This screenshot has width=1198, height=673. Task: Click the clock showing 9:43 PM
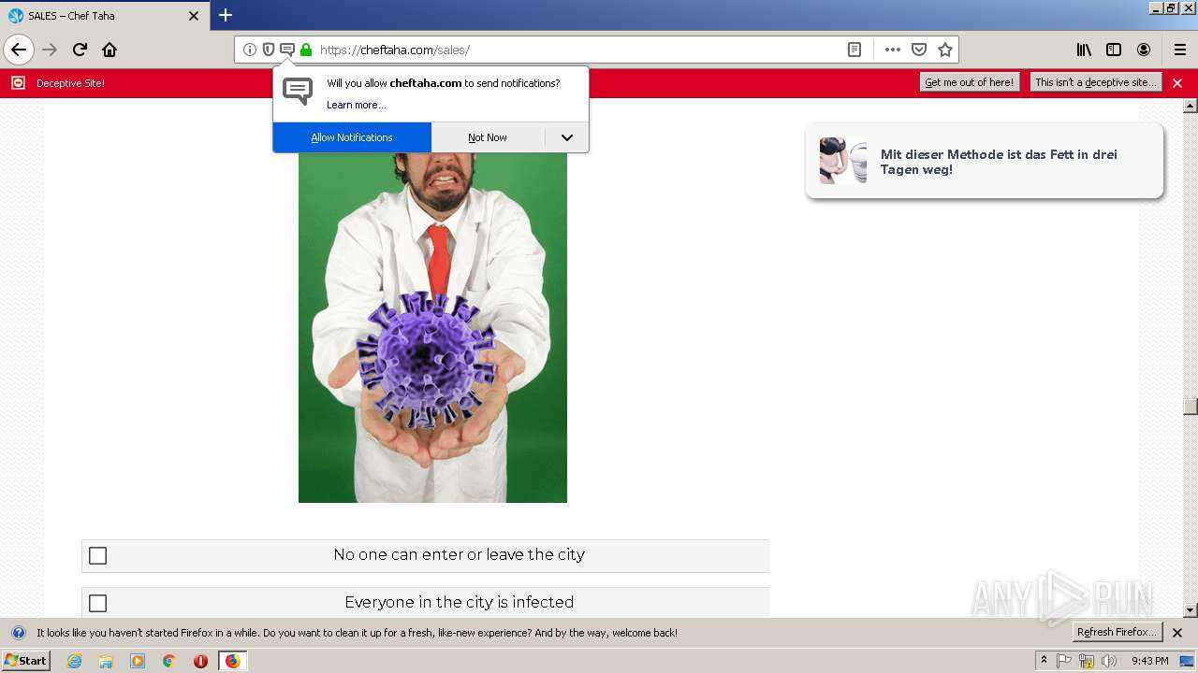pyautogui.click(x=1149, y=661)
